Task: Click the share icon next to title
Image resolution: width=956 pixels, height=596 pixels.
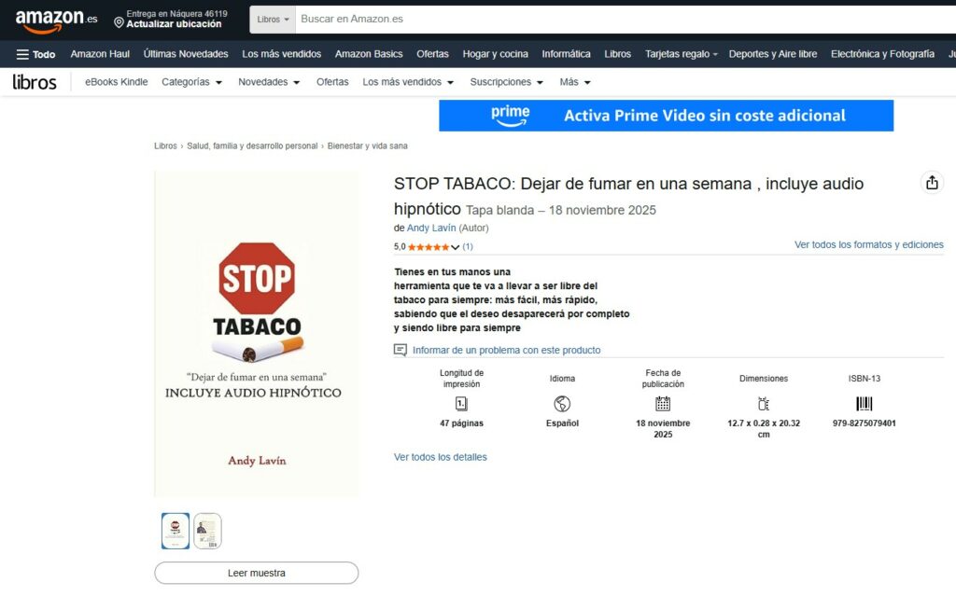Action: tap(931, 183)
